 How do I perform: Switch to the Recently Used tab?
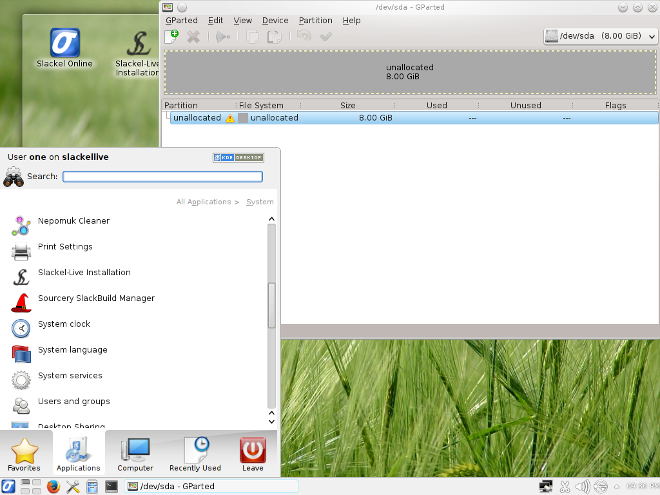[195, 454]
